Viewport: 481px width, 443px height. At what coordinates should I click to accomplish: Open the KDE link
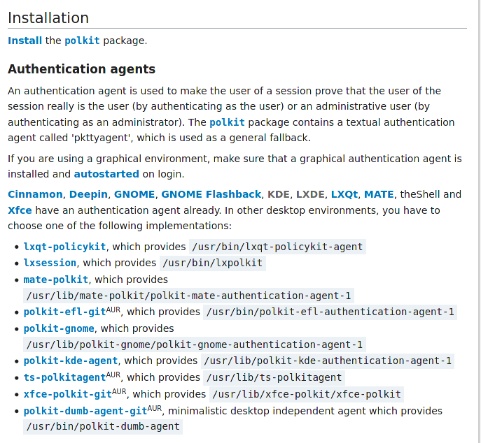tap(278, 194)
